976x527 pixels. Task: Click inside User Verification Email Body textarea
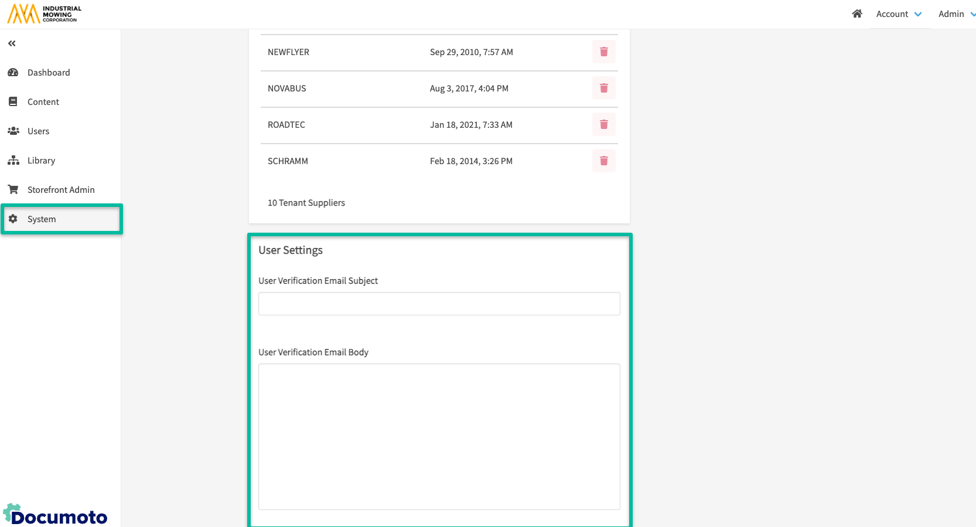click(439, 436)
